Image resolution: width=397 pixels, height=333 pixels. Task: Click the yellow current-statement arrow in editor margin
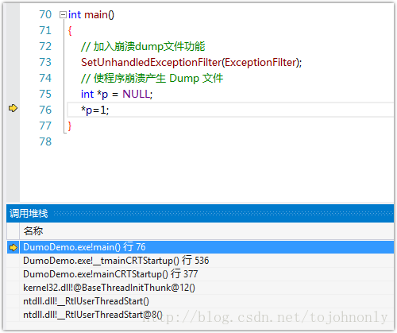13,108
